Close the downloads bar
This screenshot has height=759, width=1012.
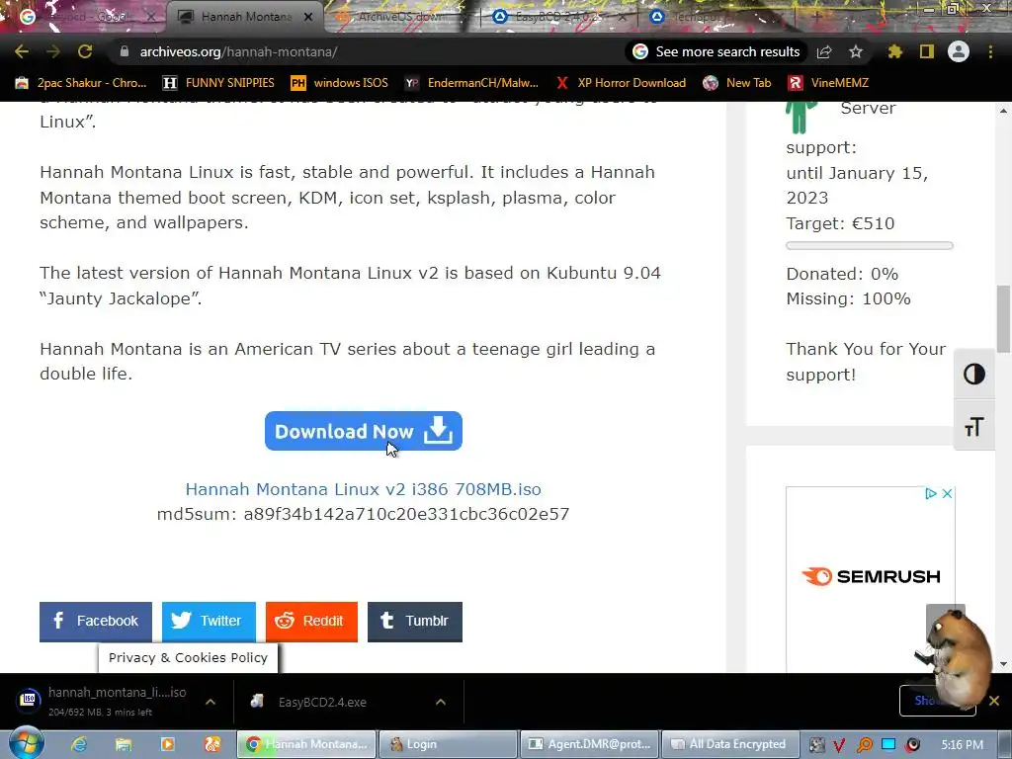click(x=994, y=701)
